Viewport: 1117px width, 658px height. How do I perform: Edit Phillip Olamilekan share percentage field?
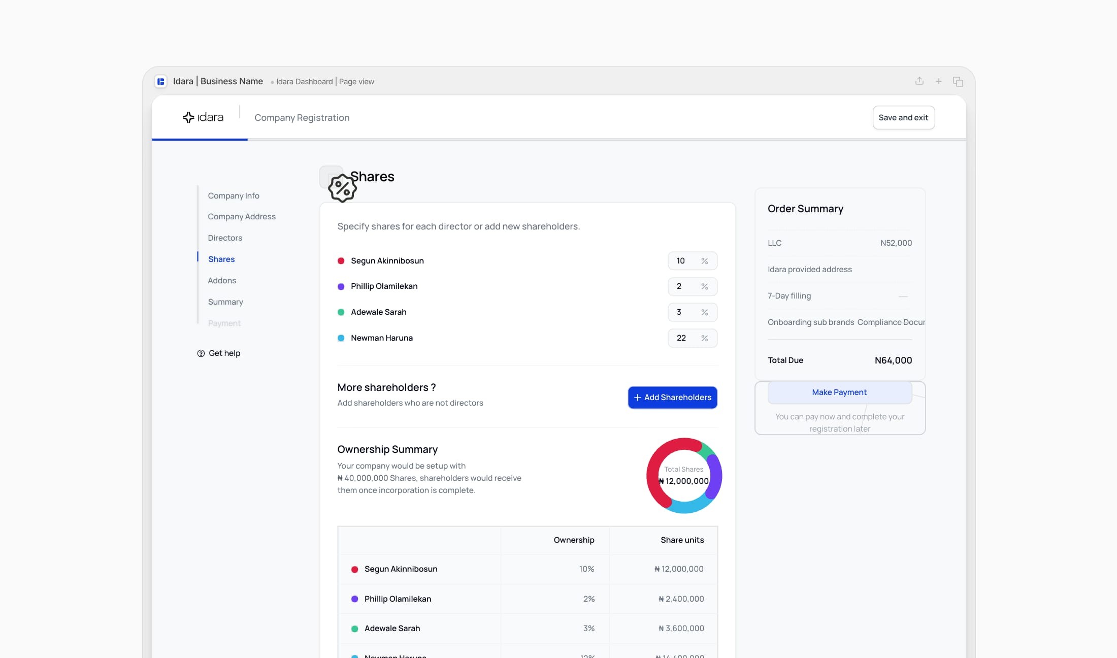[x=692, y=286]
